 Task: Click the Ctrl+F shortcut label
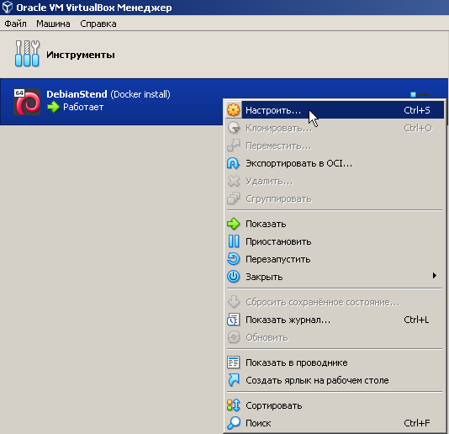pos(417,423)
